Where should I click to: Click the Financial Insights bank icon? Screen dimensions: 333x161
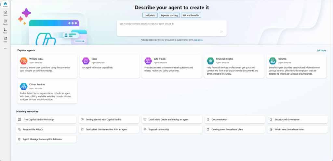click(x=210, y=61)
